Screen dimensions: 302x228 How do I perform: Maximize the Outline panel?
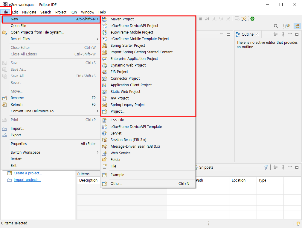click(x=297, y=34)
